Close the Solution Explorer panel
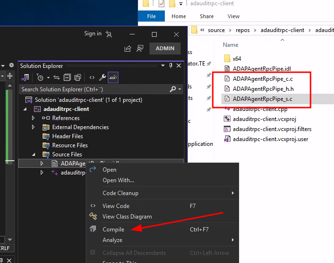Screen dimensions: 334x263 pos(179,66)
